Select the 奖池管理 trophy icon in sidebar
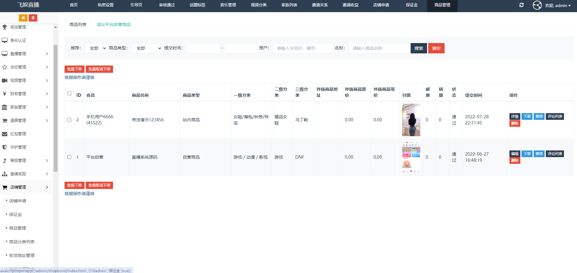Screen dimensions: 577x273 point(5,27)
